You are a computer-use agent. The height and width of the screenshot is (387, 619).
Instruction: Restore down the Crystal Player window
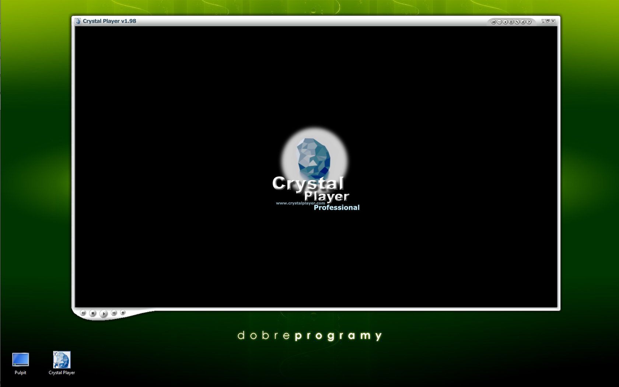point(548,21)
